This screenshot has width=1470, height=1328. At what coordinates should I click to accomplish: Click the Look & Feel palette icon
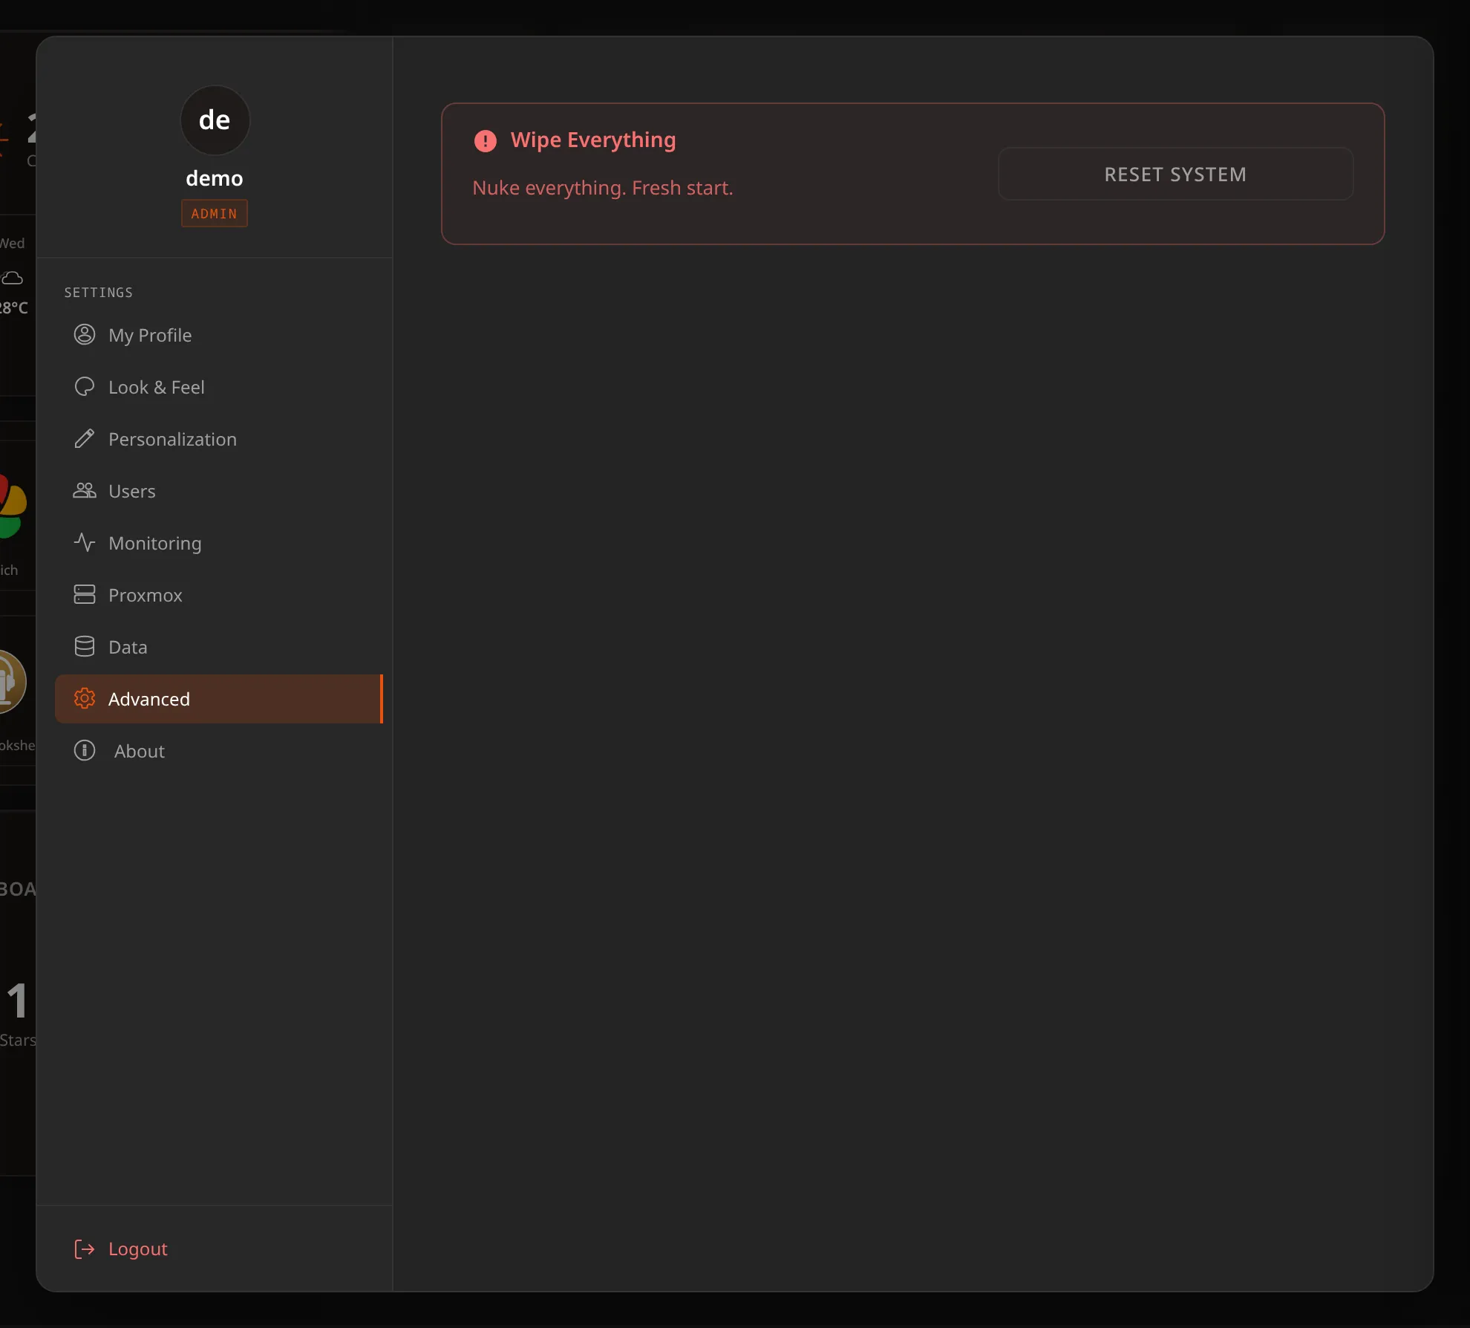(85, 387)
